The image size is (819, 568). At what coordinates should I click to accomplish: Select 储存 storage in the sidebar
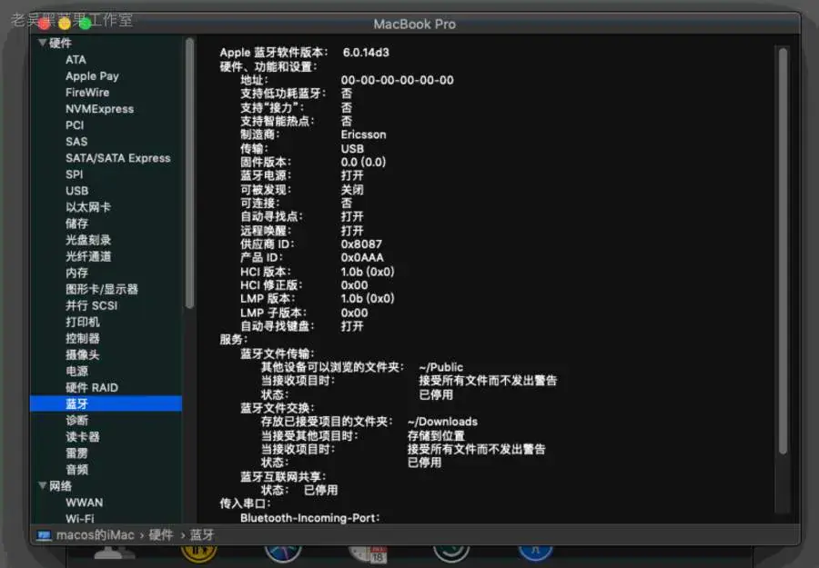[76, 224]
